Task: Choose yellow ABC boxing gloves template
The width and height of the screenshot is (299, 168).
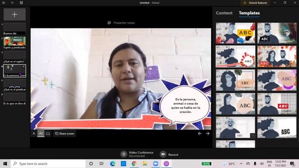Action: tap(235, 33)
